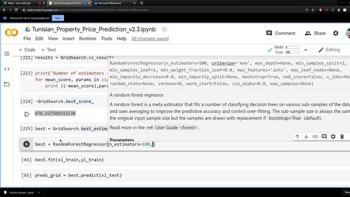350x197 pixels.
Task: Click the notebook title Tunisian_Property_Price_Prediction_v2.3.ipynb
Action: pos(94,29)
